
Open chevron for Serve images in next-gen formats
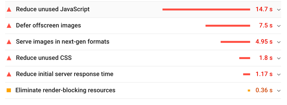click(x=279, y=42)
